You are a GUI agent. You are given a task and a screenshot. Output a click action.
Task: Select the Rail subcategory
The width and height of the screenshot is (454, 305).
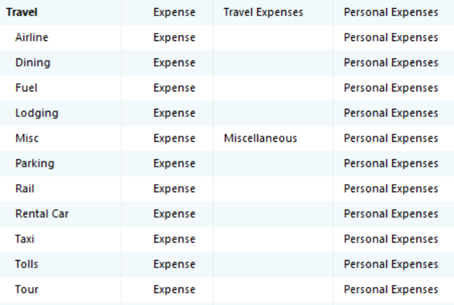[x=25, y=189]
